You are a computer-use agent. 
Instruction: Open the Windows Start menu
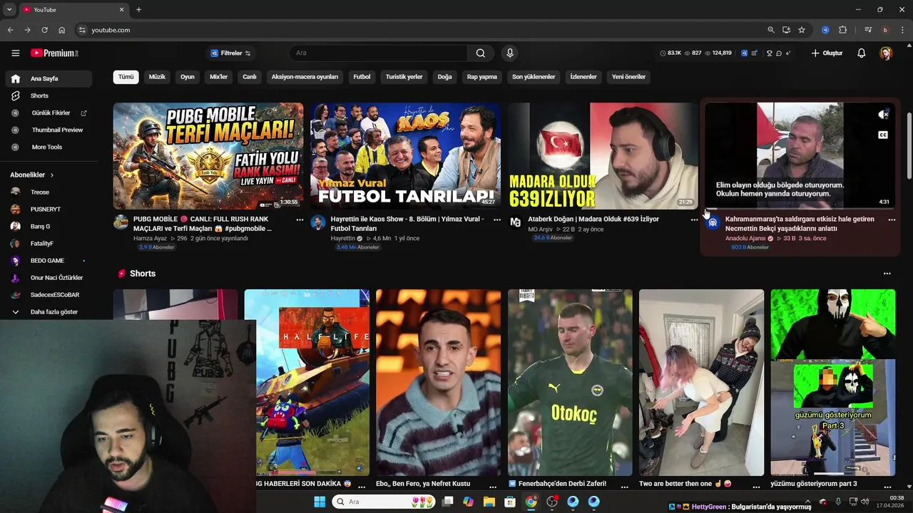pyautogui.click(x=320, y=502)
